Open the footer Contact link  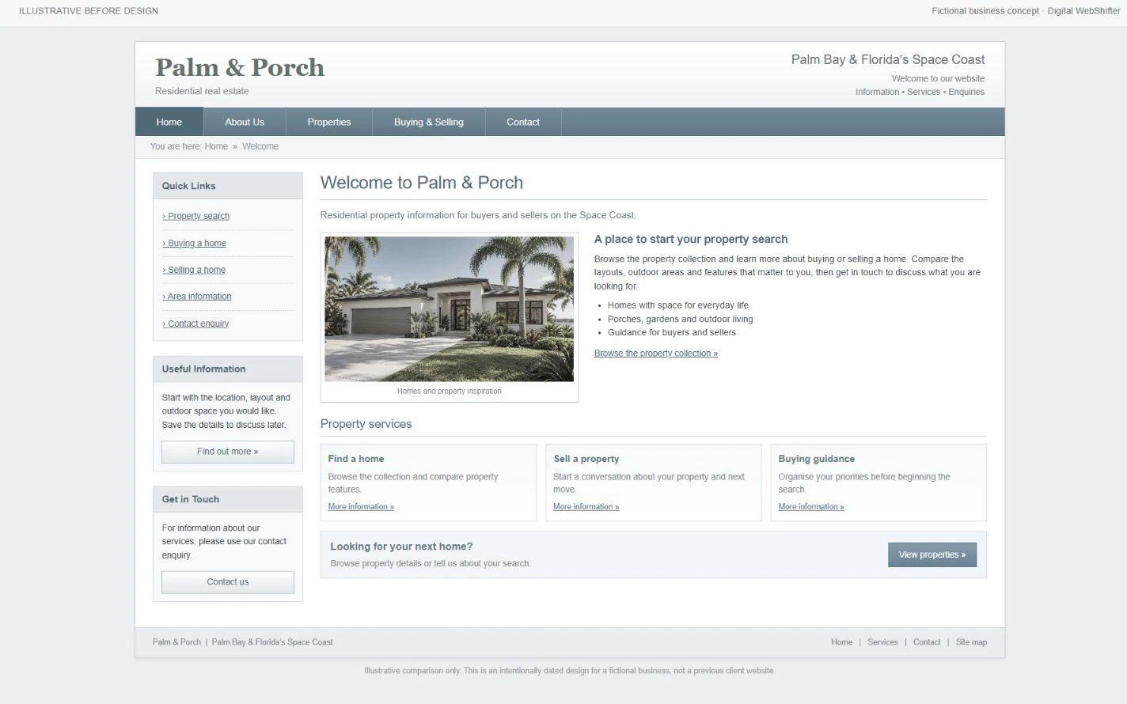coord(927,642)
